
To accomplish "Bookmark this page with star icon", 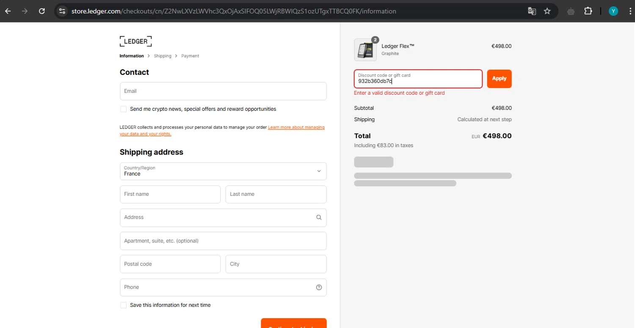I will 547,11.
